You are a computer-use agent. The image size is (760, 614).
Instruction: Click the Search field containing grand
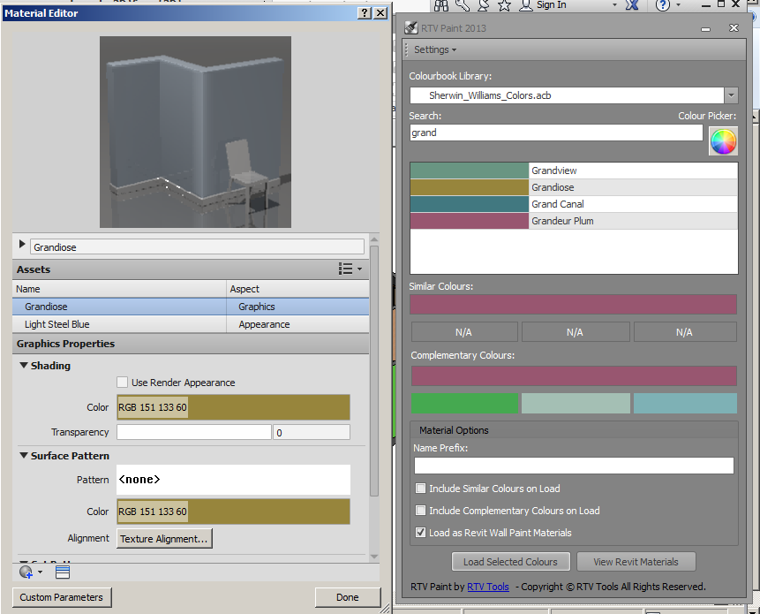[x=556, y=133]
